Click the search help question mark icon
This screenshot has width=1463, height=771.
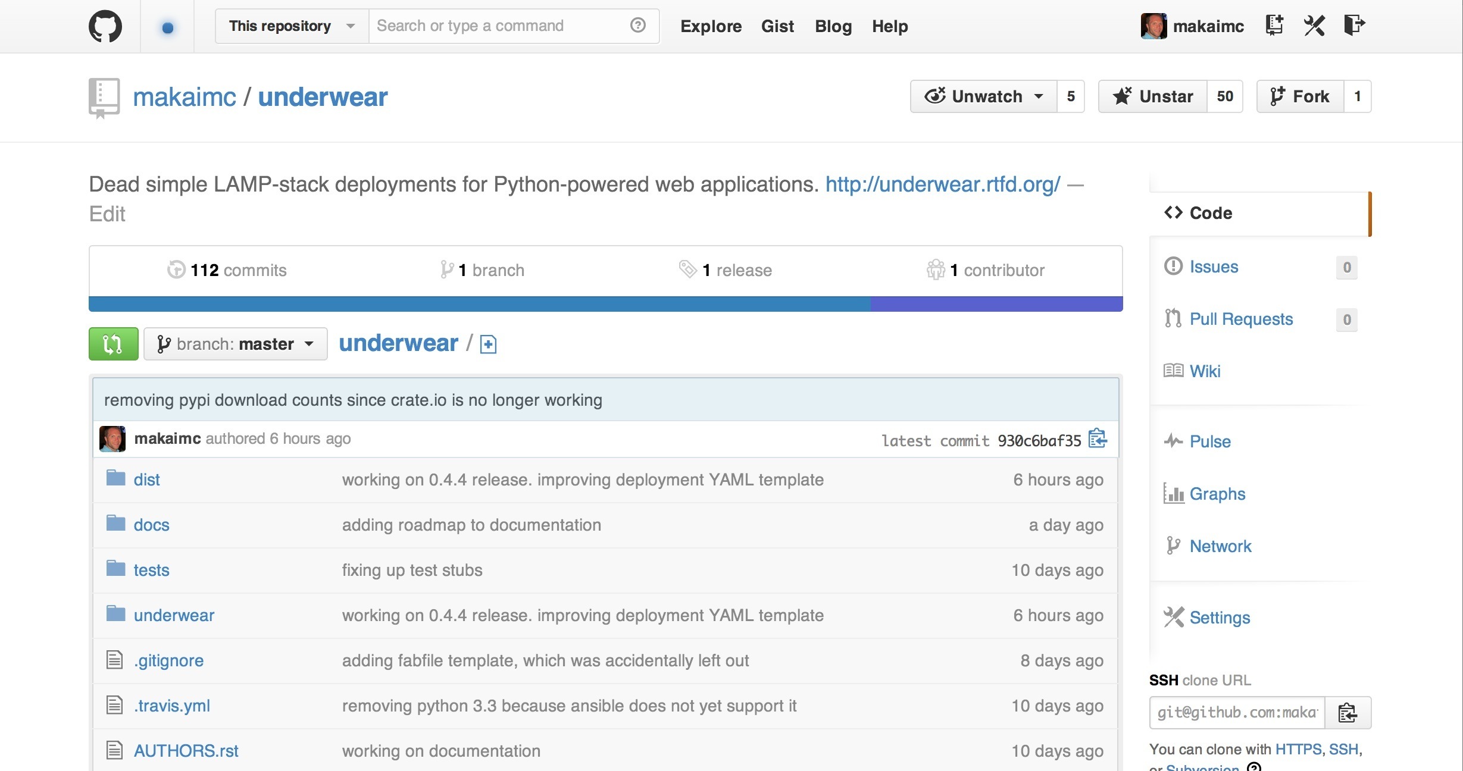(638, 26)
